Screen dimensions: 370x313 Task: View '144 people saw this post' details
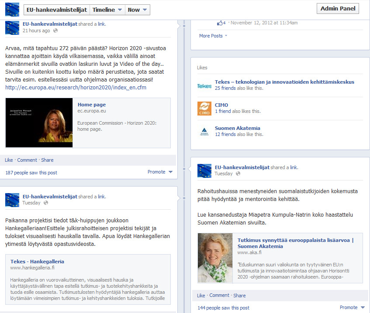pos(224,308)
